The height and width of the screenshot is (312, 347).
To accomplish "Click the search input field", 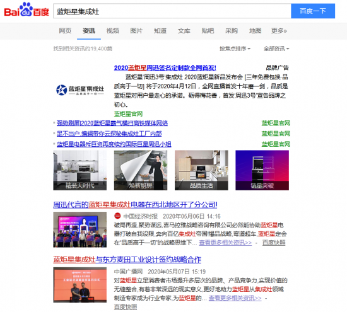I will [172, 11].
